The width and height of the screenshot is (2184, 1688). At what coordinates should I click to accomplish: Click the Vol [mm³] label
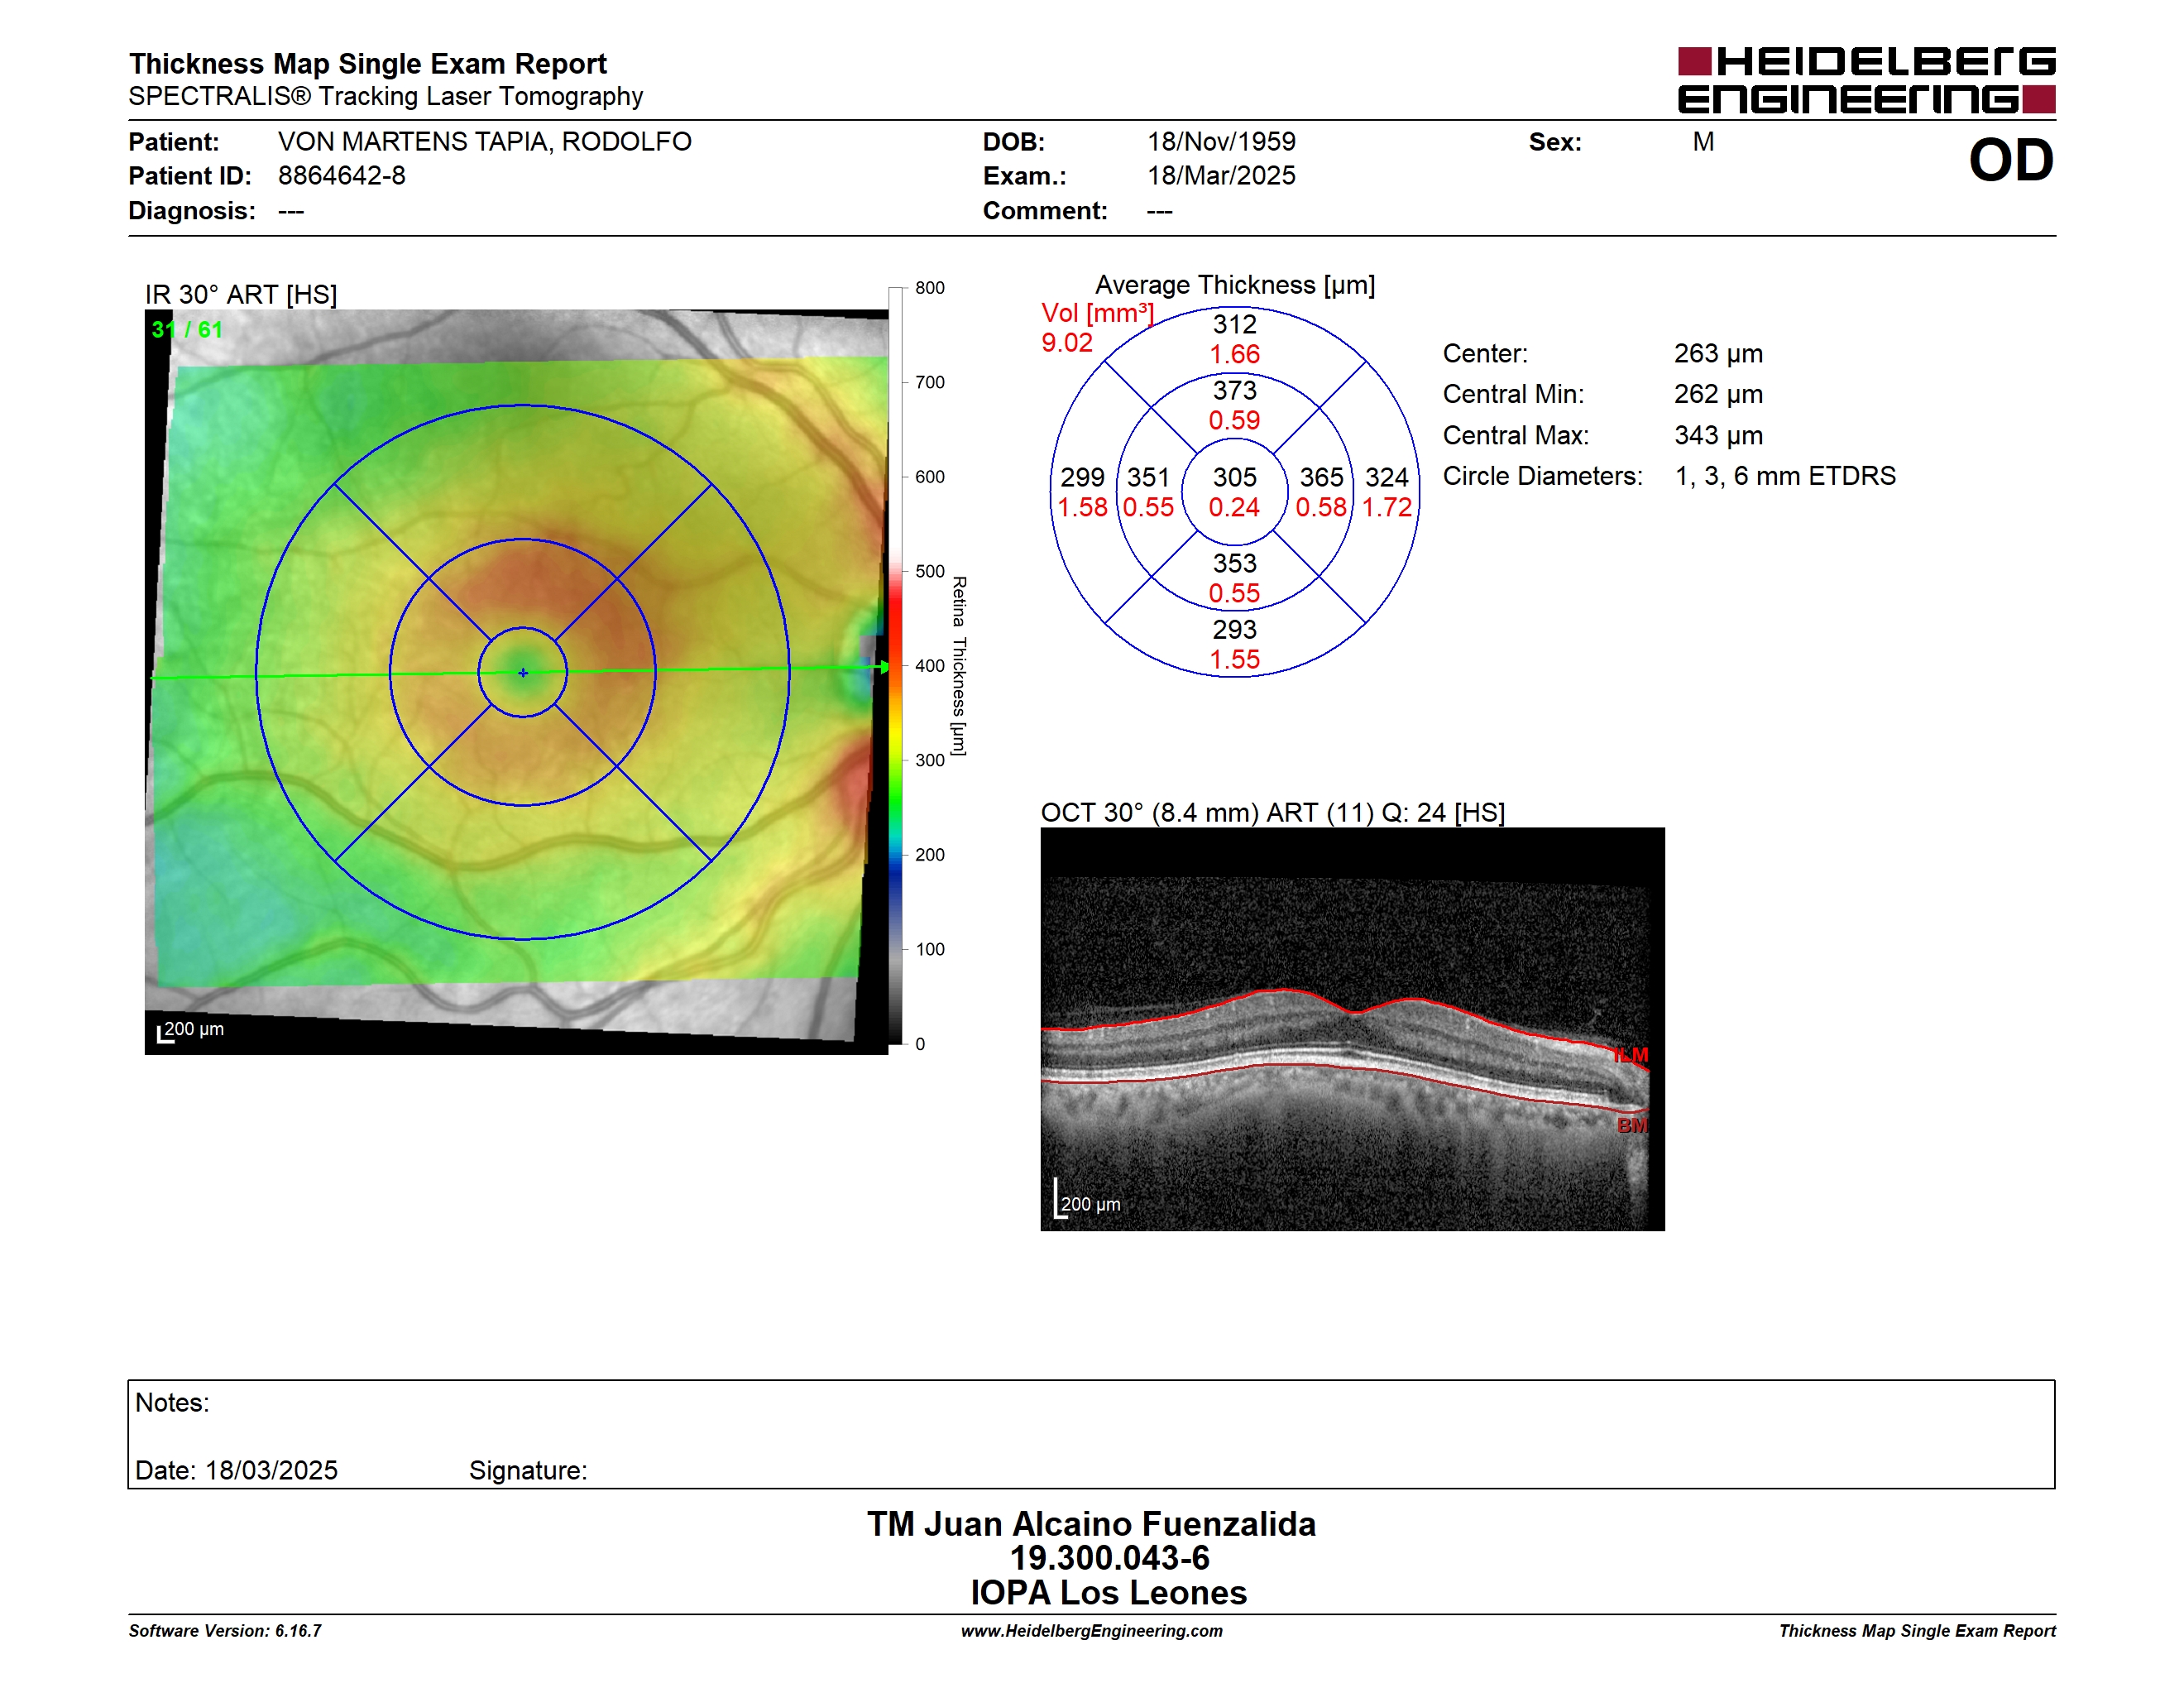click(x=1097, y=313)
